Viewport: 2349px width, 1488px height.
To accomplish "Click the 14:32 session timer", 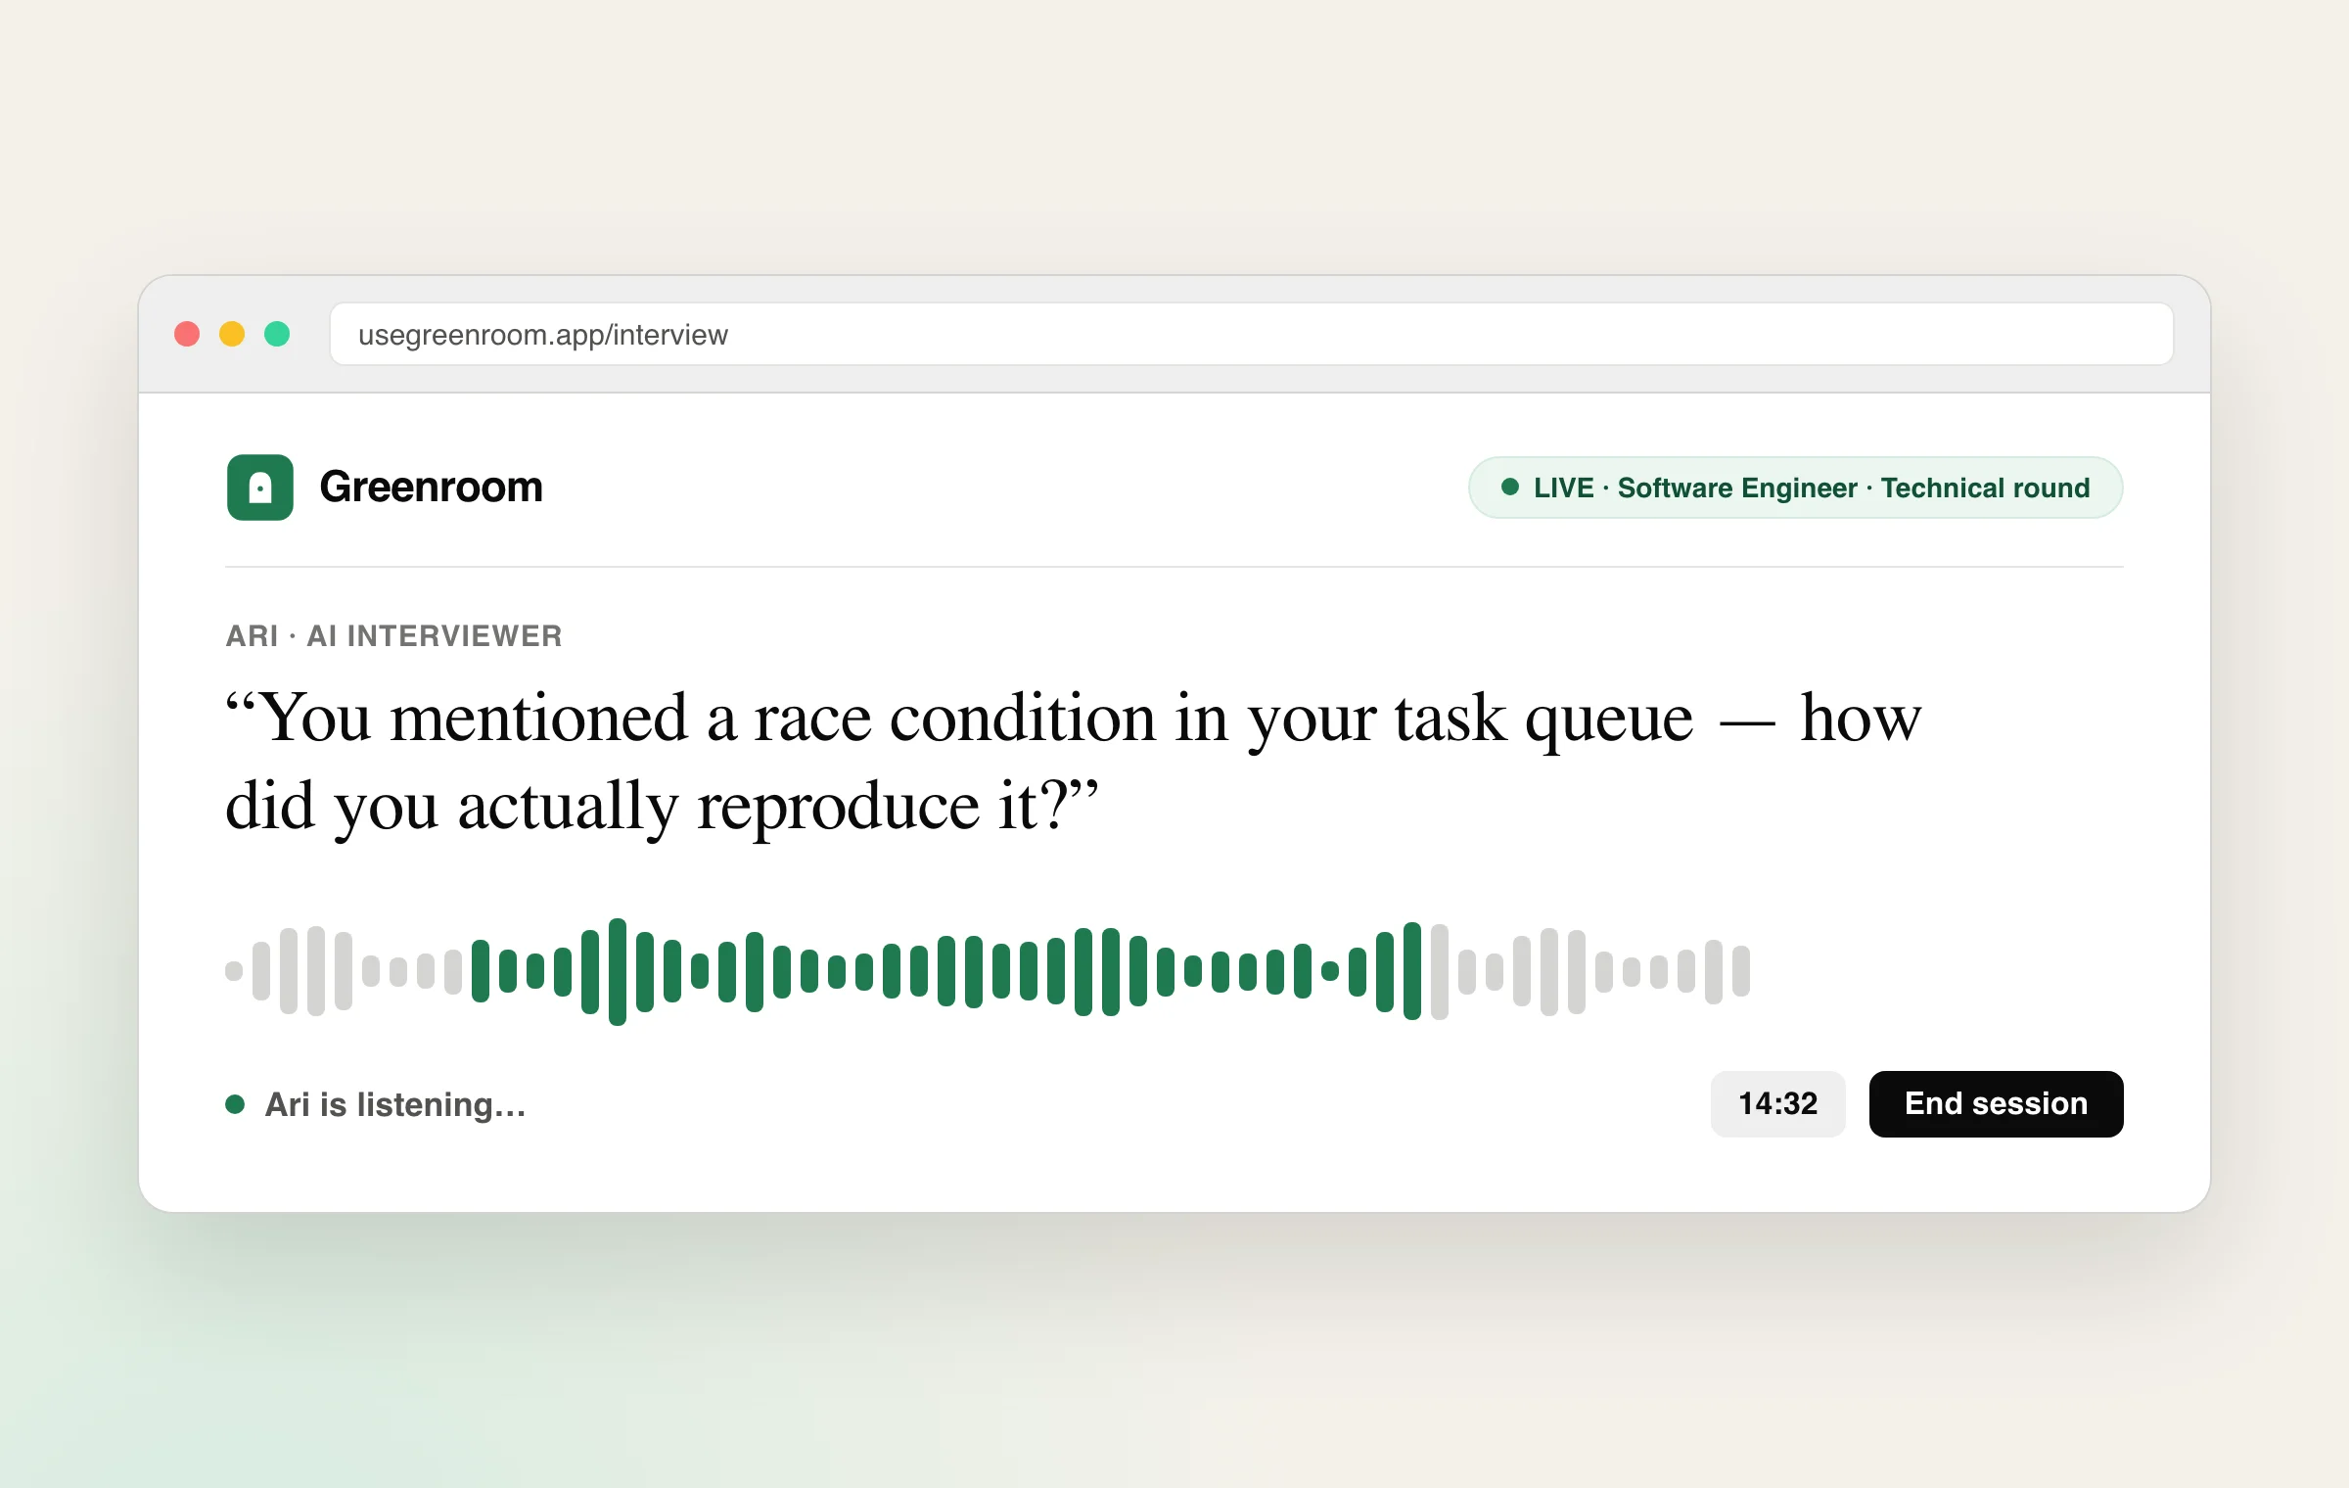I will 1777,1103.
